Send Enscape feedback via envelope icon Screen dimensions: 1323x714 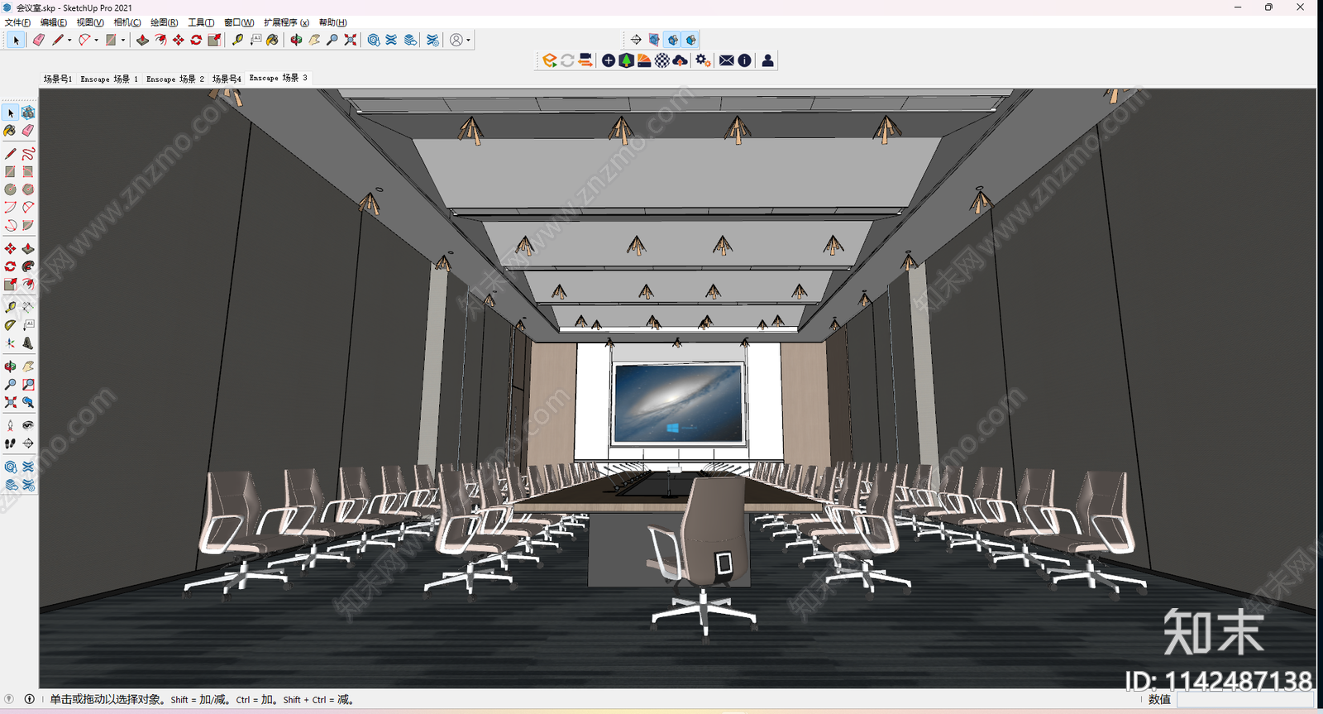point(727,60)
